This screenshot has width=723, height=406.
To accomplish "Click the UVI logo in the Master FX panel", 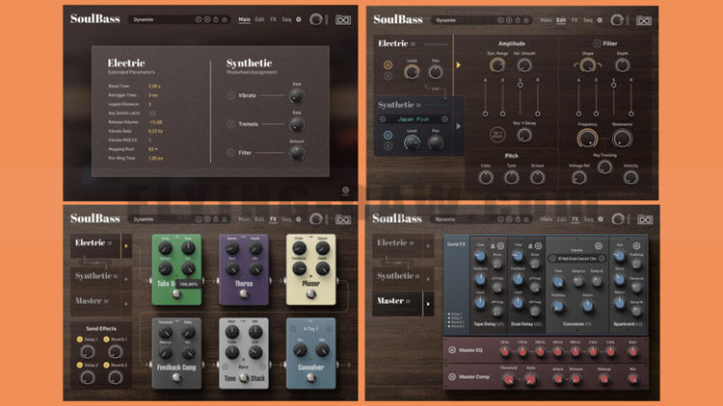I will (x=645, y=219).
